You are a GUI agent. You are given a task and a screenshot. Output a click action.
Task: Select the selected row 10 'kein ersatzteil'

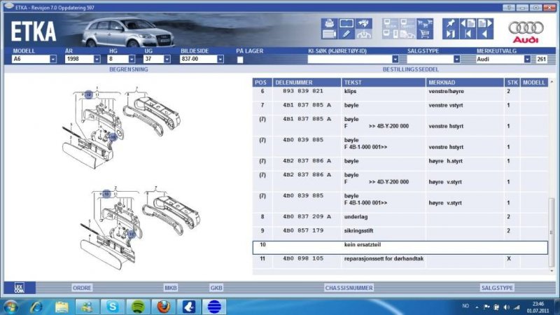400,248
